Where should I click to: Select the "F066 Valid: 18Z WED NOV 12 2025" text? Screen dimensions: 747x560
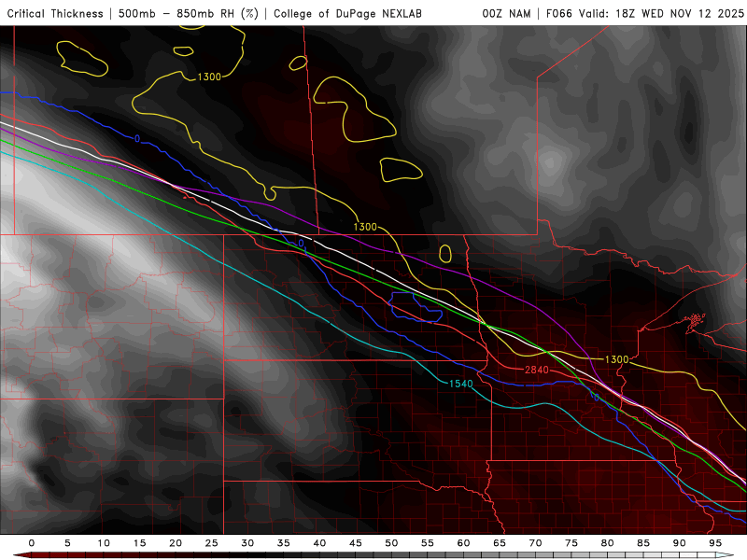[x=644, y=13]
